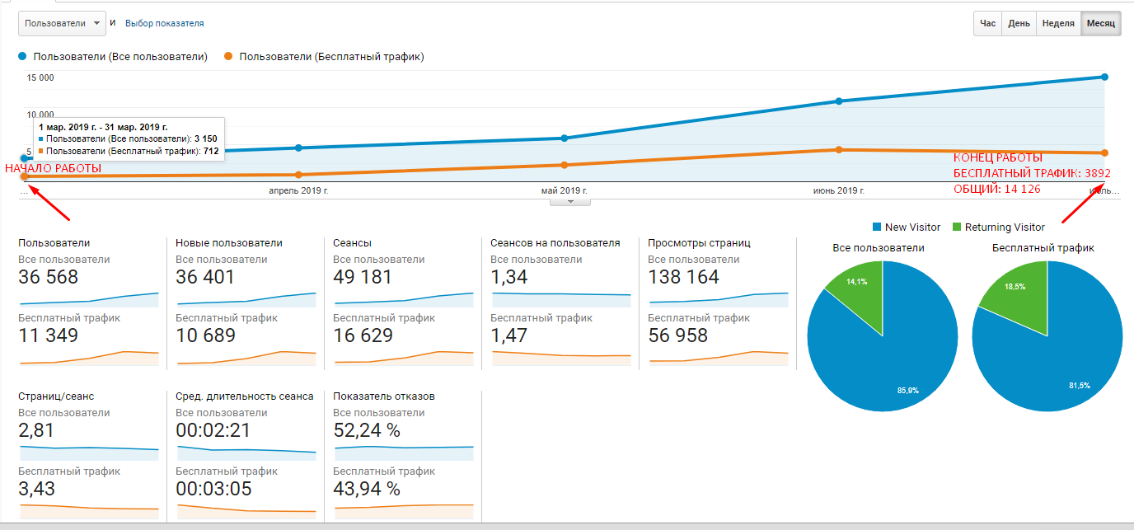Switch chart granularity to Час
This screenshot has width=1134, height=530.
coord(987,24)
